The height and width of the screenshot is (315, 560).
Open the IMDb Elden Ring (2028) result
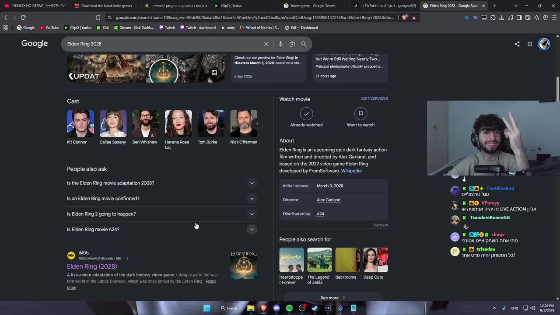coord(92,266)
